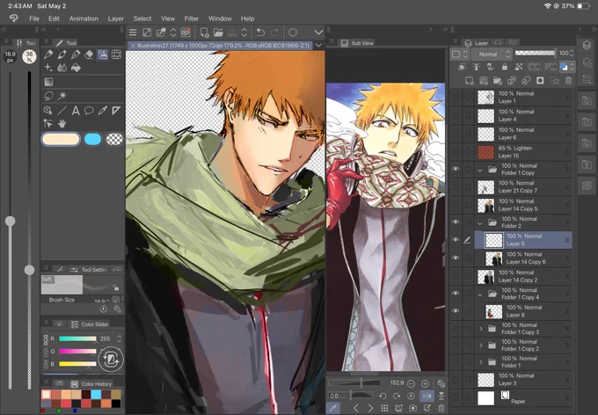The height and width of the screenshot is (415, 598).
Task: Toggle the Lock Layer padlock icon
Action: pyautogui.click(x=505, y=67)
